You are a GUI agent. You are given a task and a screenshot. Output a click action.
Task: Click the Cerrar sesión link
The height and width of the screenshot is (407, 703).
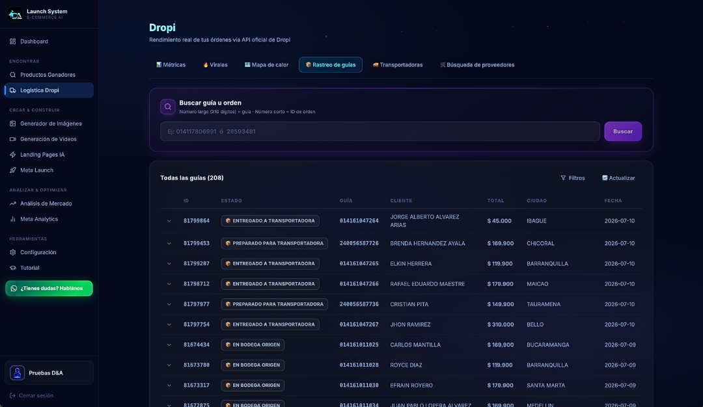click(31, 395)
